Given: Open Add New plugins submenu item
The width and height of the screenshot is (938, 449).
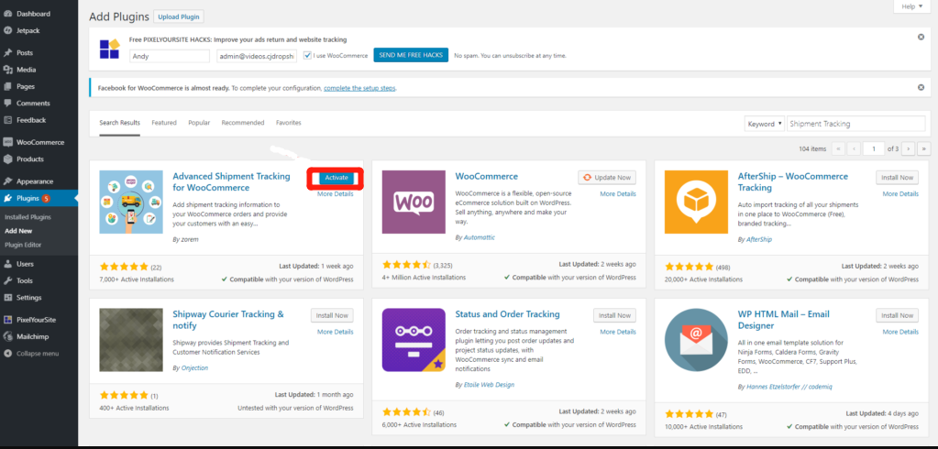Looking at the screenshot, I should (18, 231).
